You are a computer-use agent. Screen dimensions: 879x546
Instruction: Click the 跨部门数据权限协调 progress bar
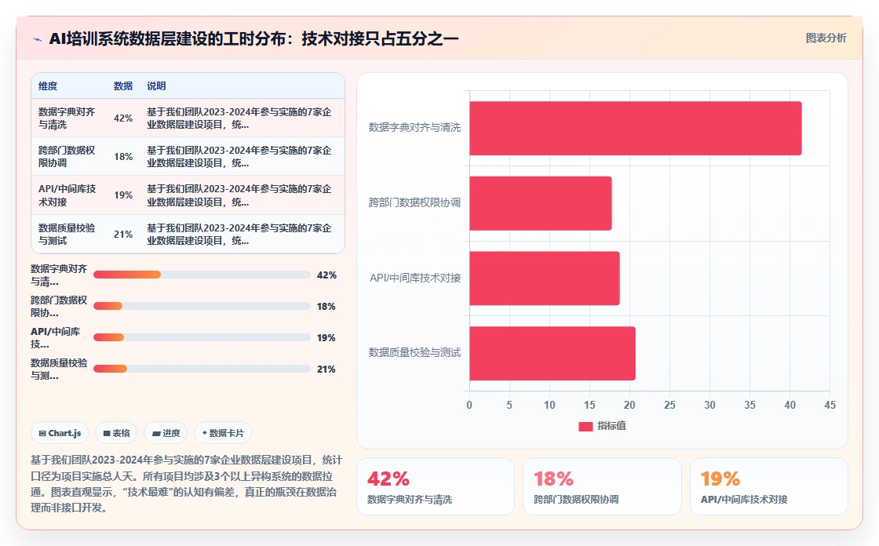point(202,306)
